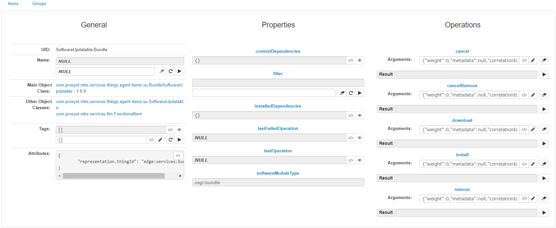Edit cancelRemove arguments with pencil
Viewport: 556px width, 228px height.
click(x=533, y=95)
